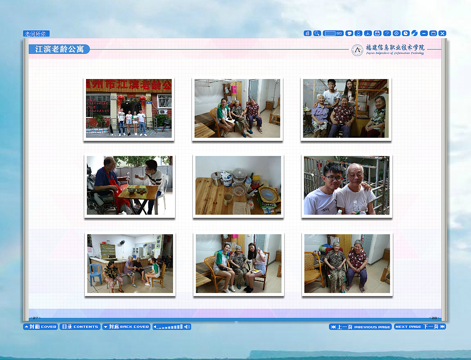Click the page number input box
Image resolution: width=471 pixels, height=360 pixels.
pos(330,33)
